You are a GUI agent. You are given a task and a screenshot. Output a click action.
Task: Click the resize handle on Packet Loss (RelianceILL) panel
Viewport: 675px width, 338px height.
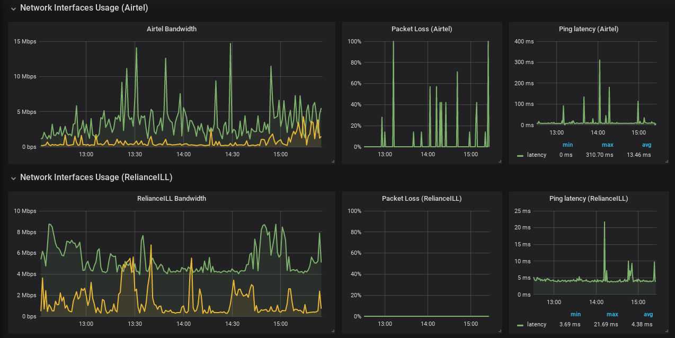(499, 331)
